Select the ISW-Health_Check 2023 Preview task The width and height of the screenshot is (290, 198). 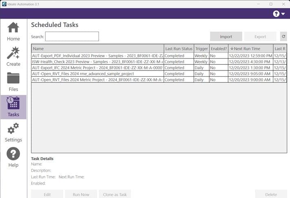97,62
